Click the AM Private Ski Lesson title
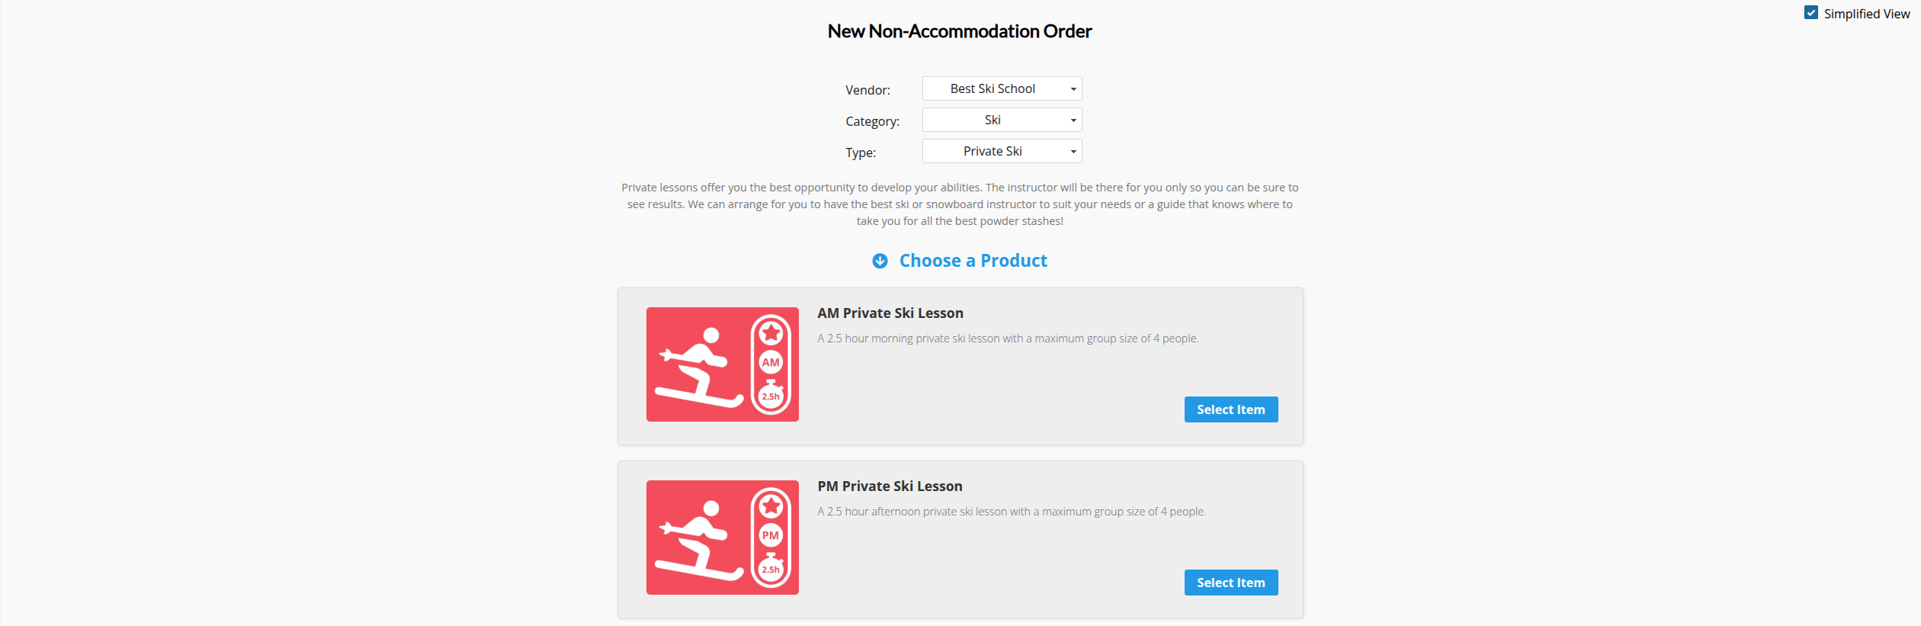Image resolution: width=1921 pixels, height=626 pixels. 890,313
